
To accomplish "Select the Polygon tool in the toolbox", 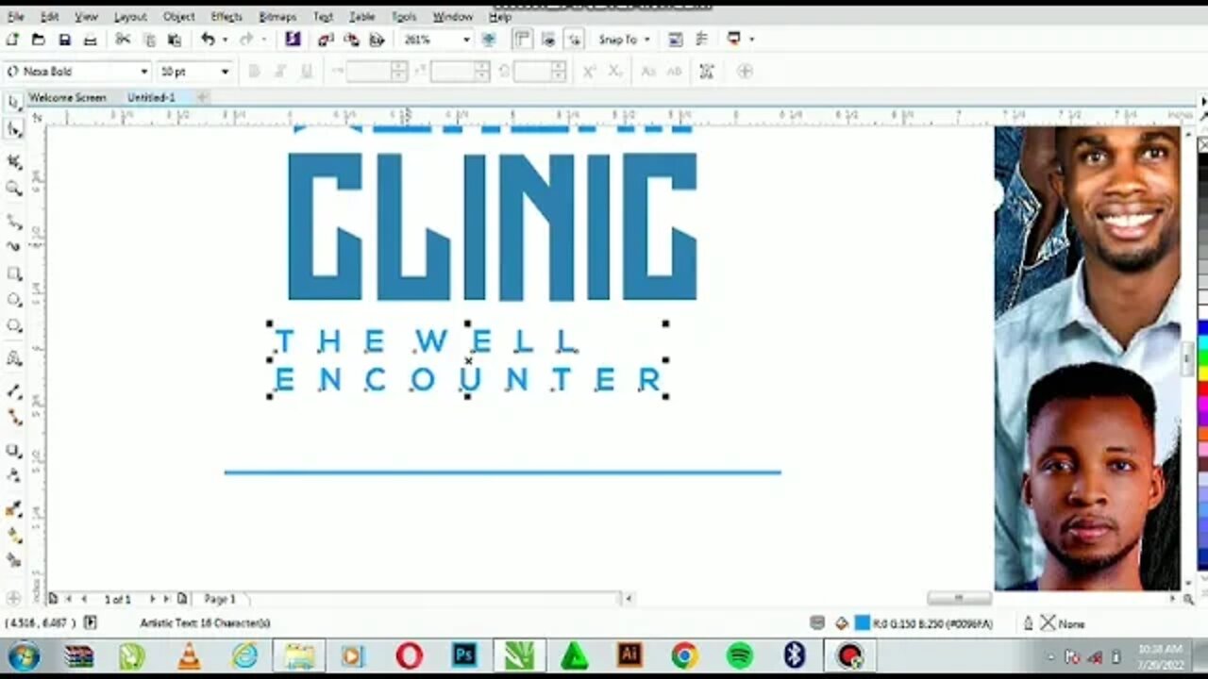I will 14,326.
